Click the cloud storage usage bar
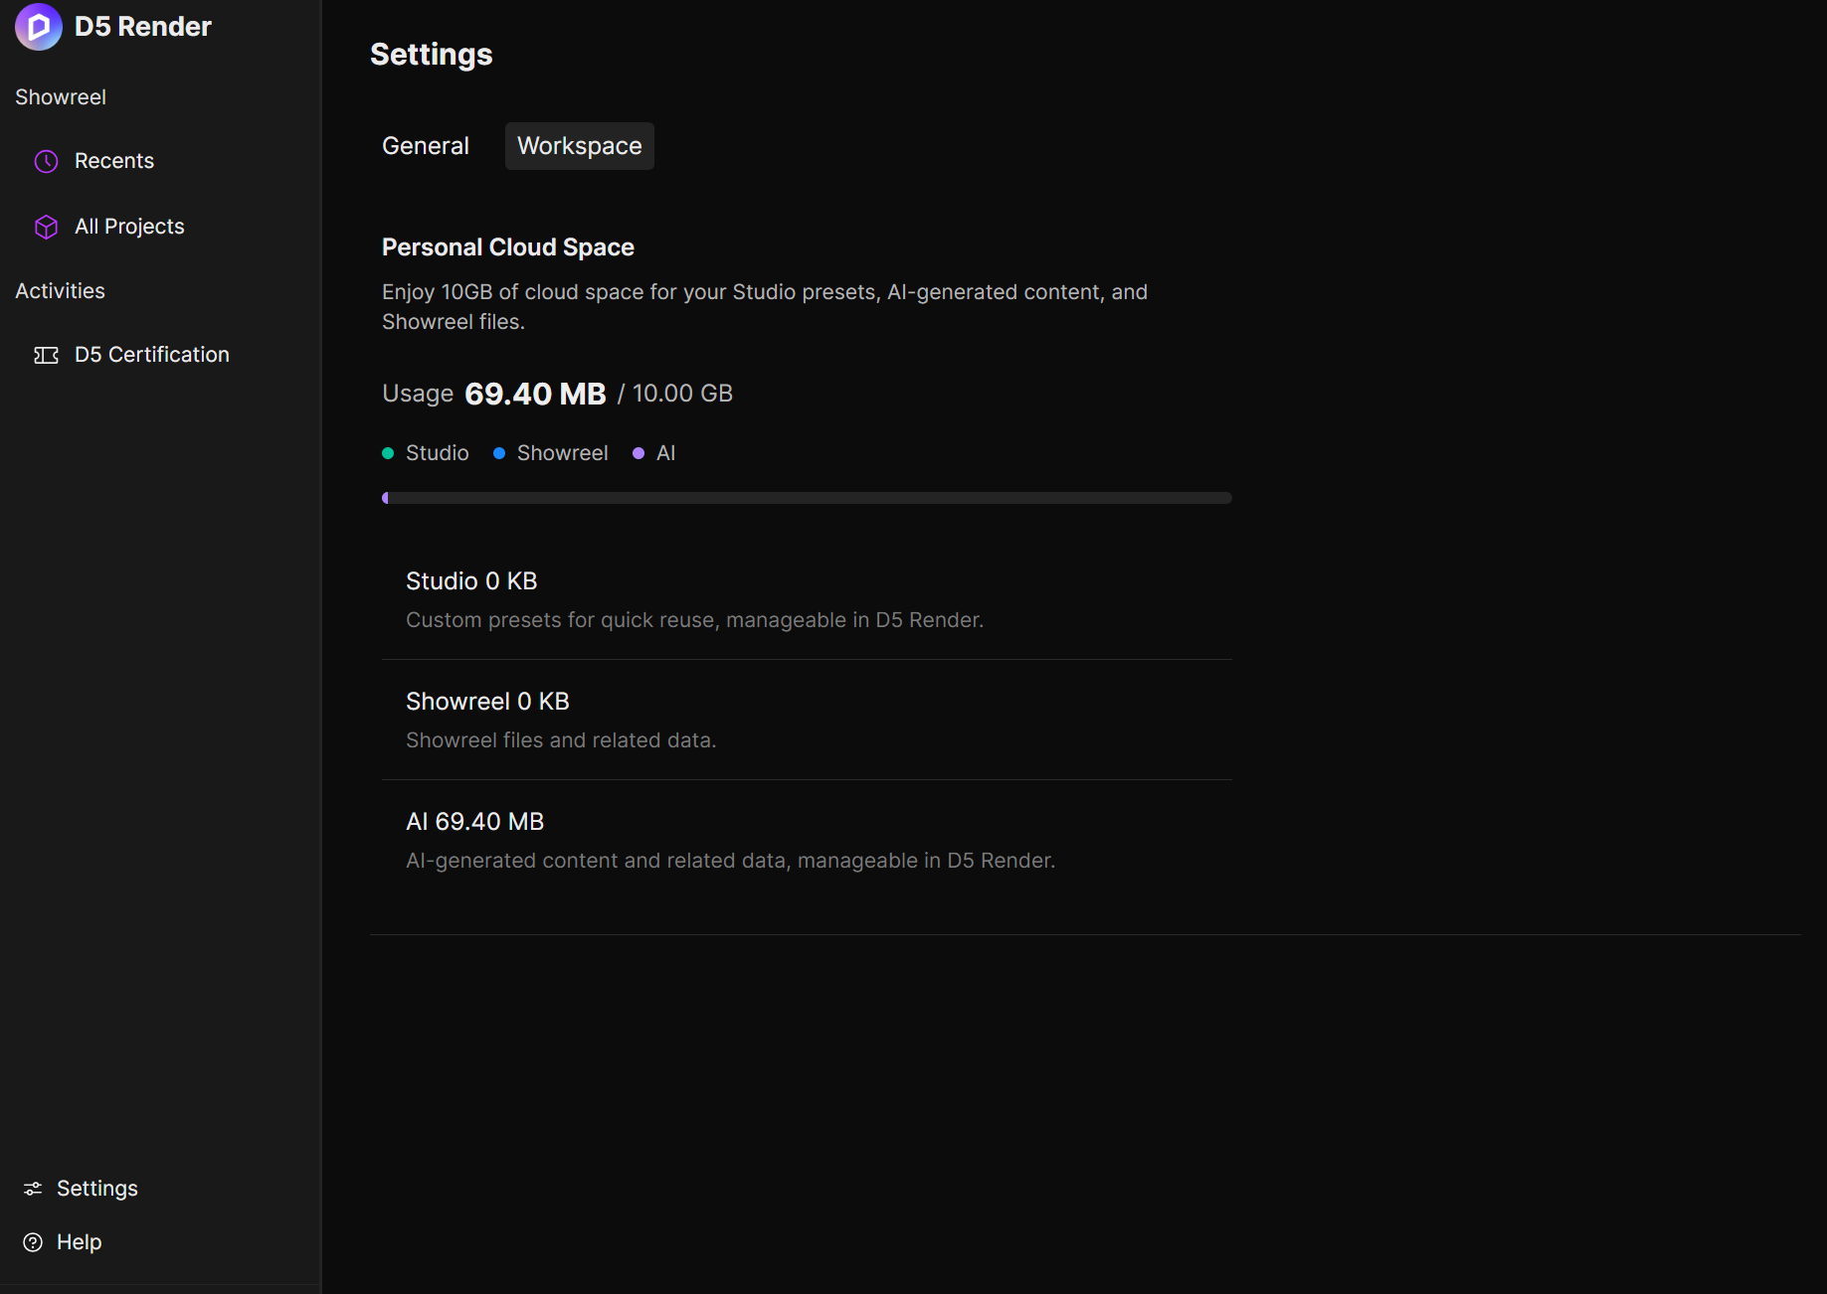This screenshot has width=1827, height=1294. (x=807, y=498)
